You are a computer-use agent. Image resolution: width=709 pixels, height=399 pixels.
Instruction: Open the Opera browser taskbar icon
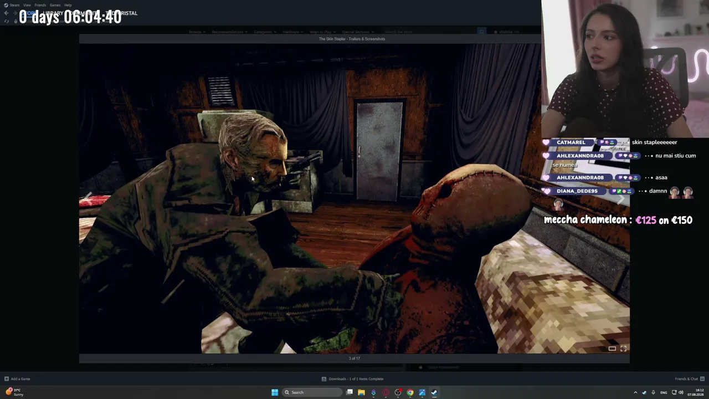pos(386,392)
